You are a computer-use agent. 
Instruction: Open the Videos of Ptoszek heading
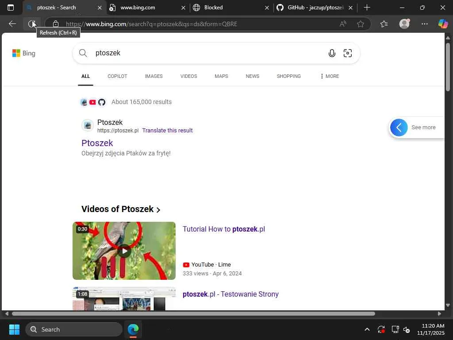pos(121,209)
